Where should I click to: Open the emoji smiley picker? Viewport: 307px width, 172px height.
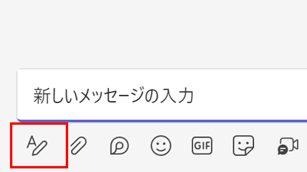click(x=161, y=146)
